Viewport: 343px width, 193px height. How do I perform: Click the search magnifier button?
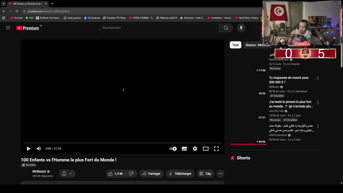[226, 28]
